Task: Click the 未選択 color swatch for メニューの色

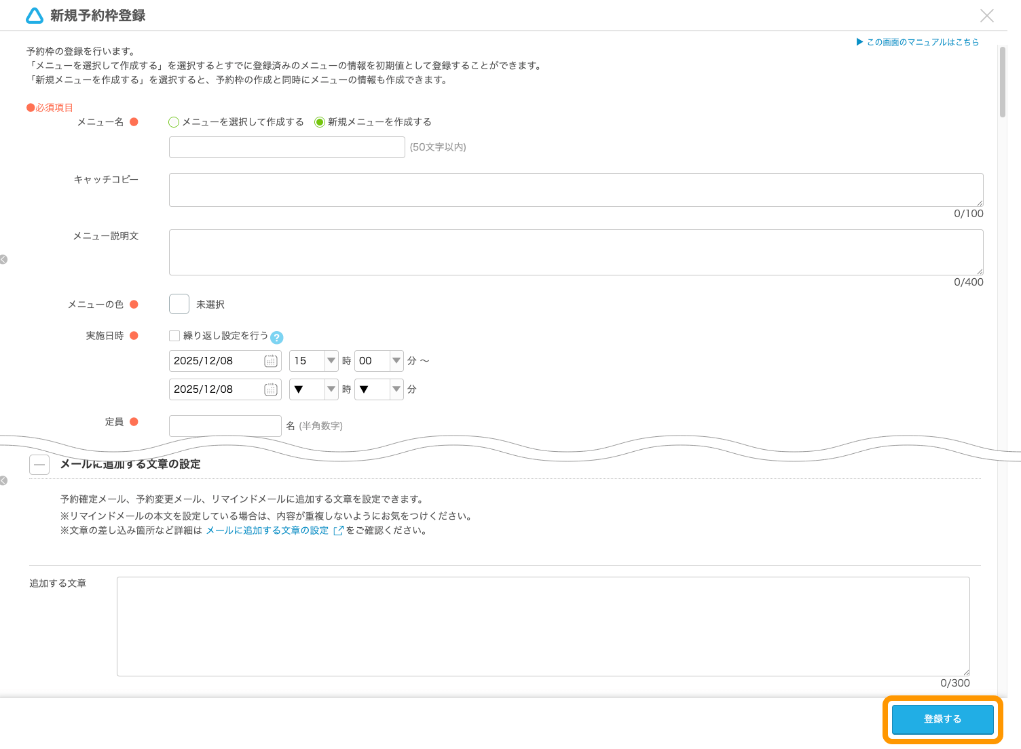Action: tap(179, 304)
